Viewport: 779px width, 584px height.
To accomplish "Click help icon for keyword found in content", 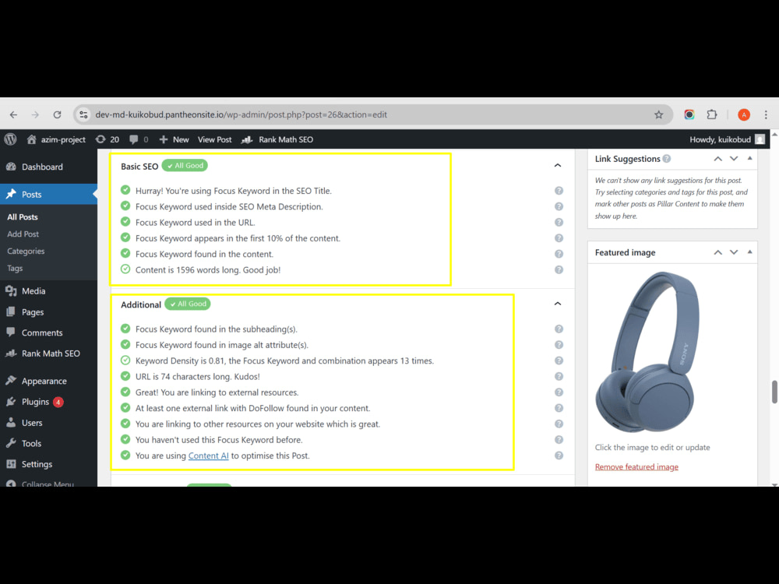I will pyautogui.click(x=559, y=254).
